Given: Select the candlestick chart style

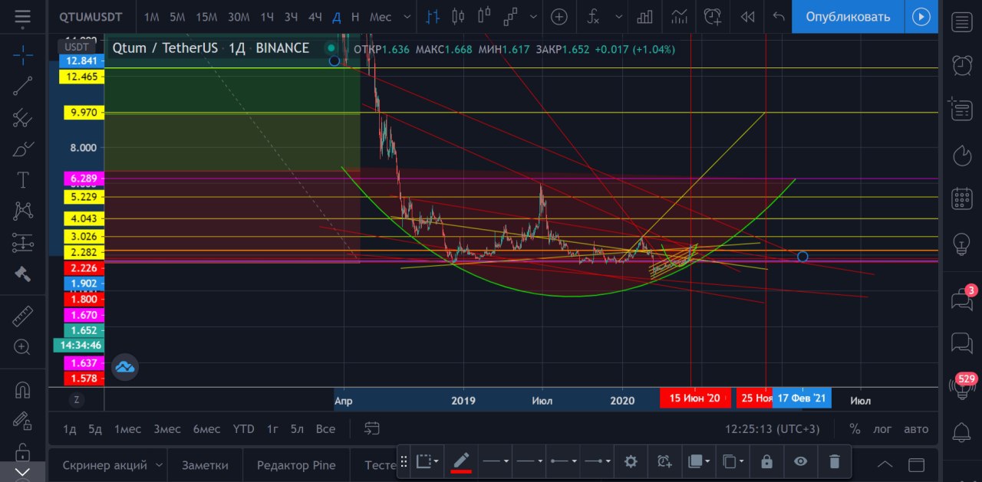Looking at the screenshot, I should pyautogui.click(x=458, y=16).
